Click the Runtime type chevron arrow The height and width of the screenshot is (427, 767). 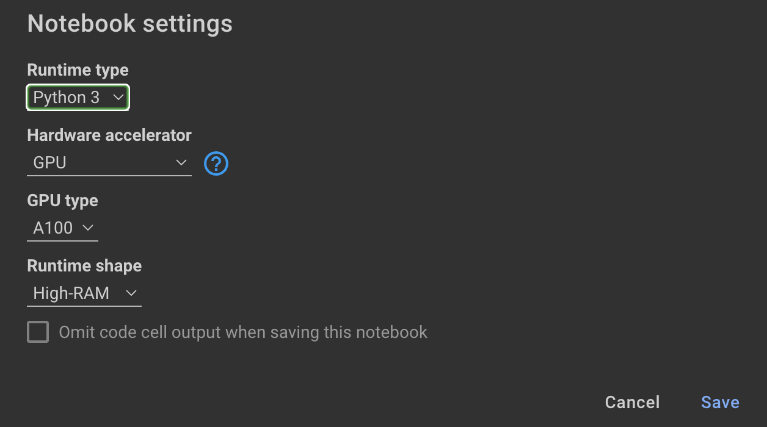(118, 97)
